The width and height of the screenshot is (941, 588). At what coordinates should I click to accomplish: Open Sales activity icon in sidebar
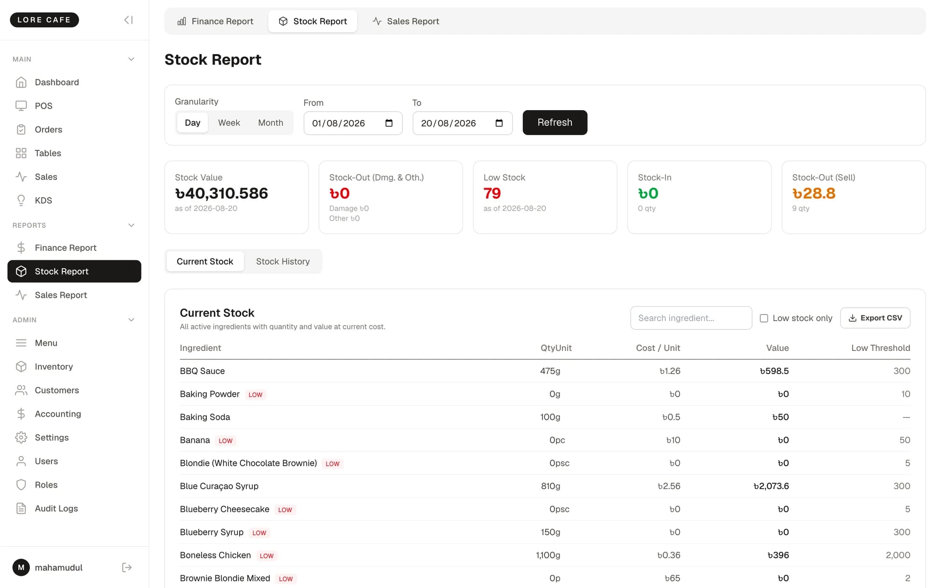pyautogui.click(x=21, y=177)
